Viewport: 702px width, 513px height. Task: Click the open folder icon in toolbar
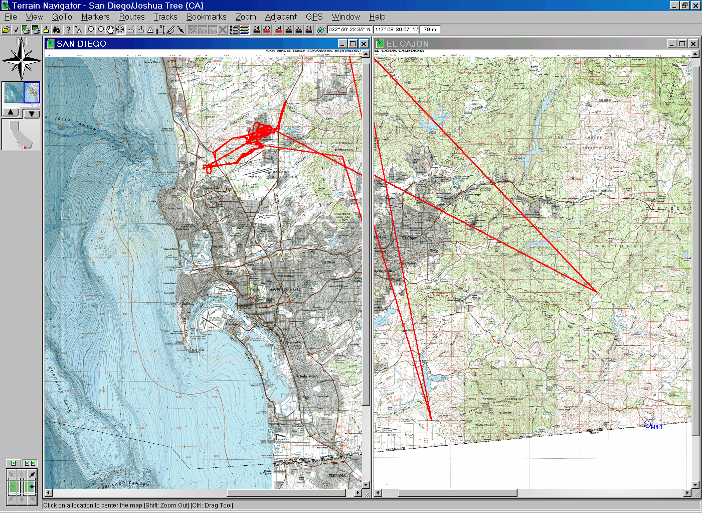pos(6,30)
